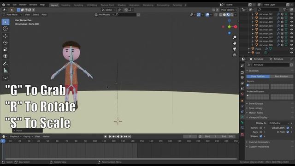Viewport: 295px width, 166px height.
Task: Click the Spot light icon in outliner
Action: coord(253,53)
